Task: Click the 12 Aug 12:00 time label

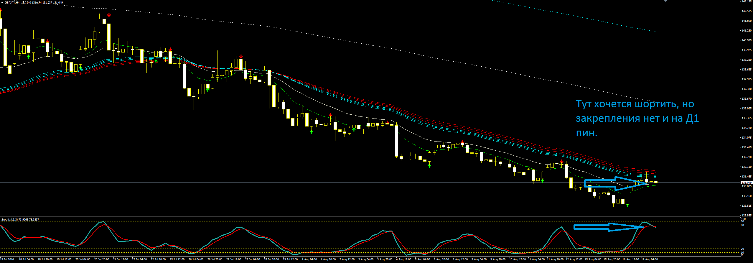Action: tap(574, 260)
